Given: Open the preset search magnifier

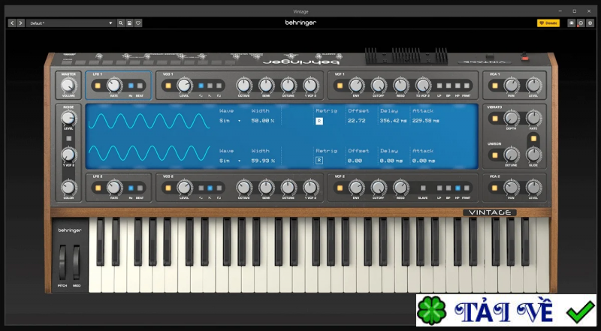Looking at the screenshot, I should click(121, 23).
